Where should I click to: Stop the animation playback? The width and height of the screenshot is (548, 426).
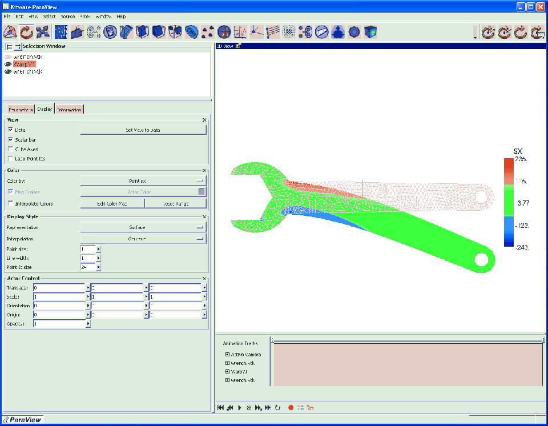click(249, 408)
